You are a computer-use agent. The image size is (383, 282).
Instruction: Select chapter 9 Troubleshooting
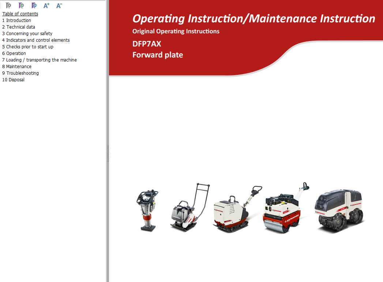(20, 73)
